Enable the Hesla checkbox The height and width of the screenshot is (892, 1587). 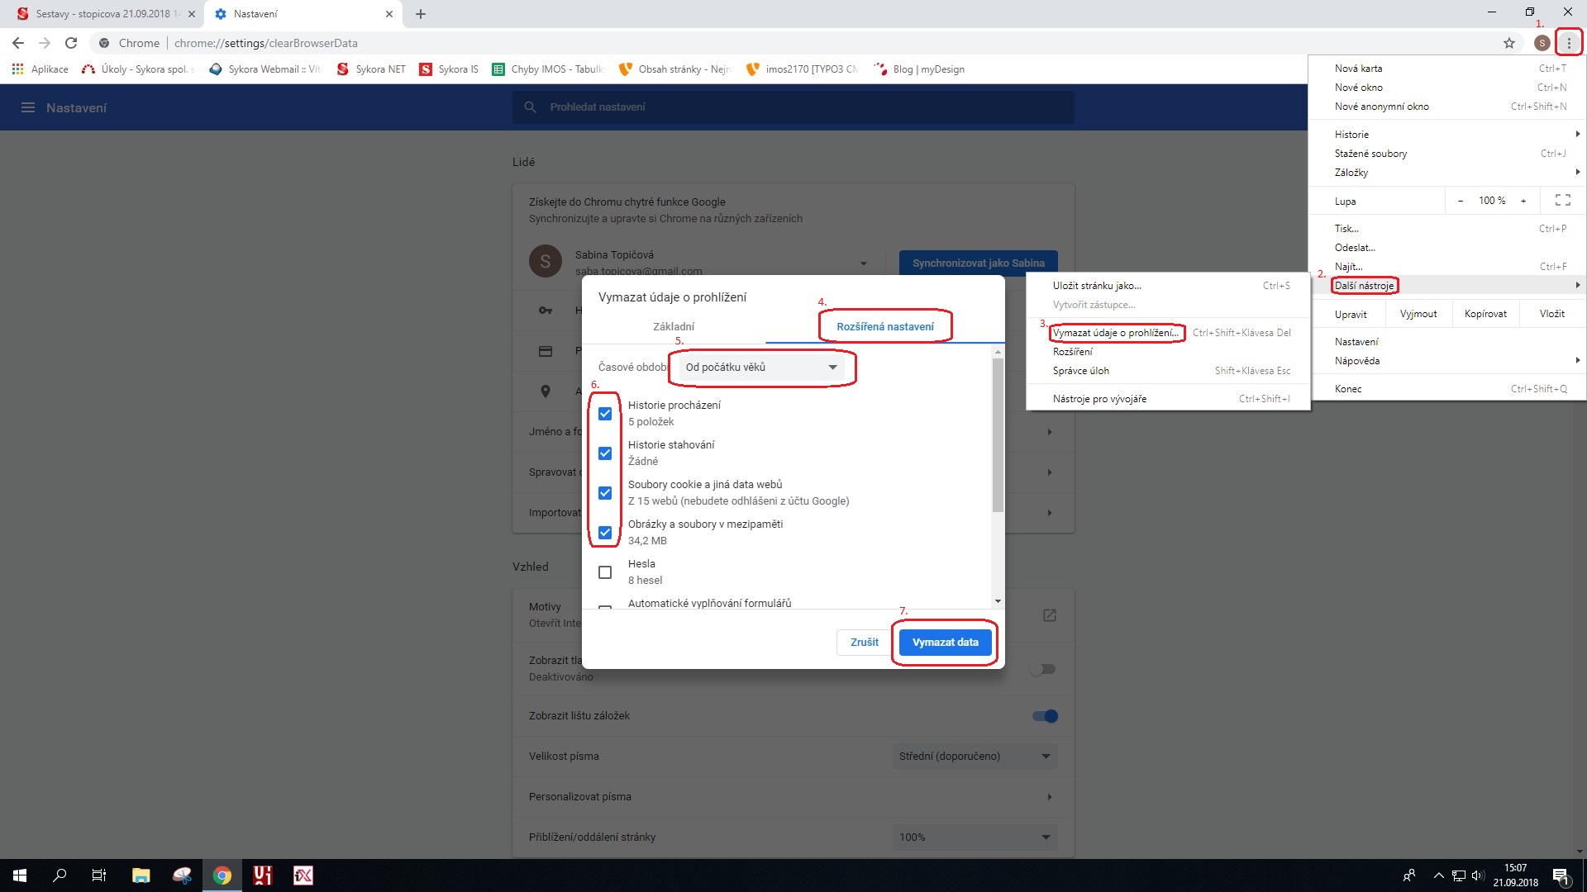coord(604,572)
